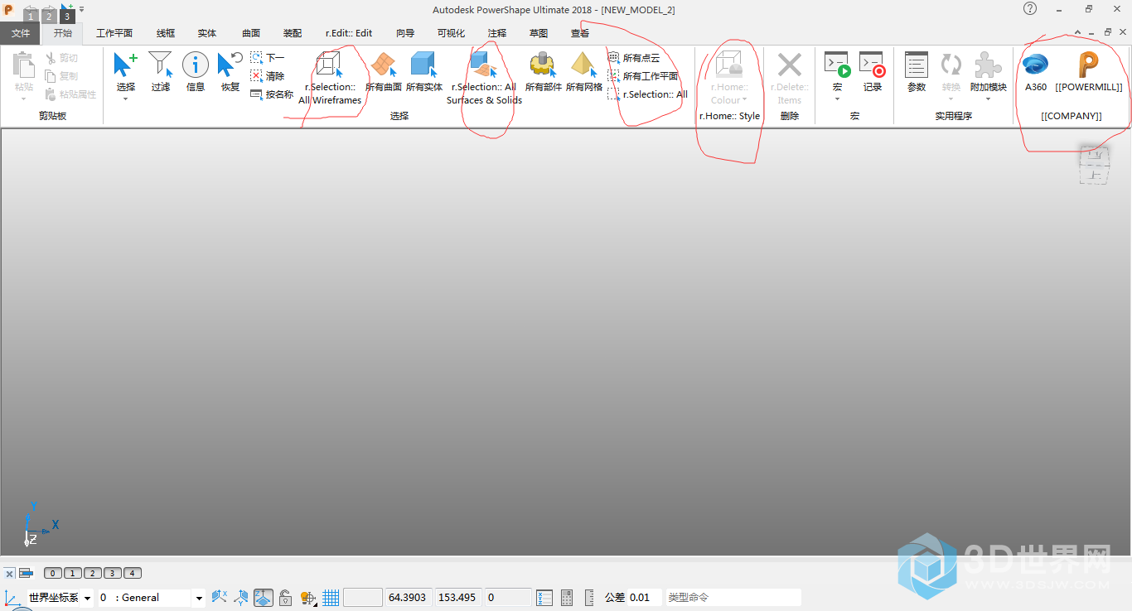
Task: Expand r.Home:: Colour dropdown
Action: tap(744, 100)
